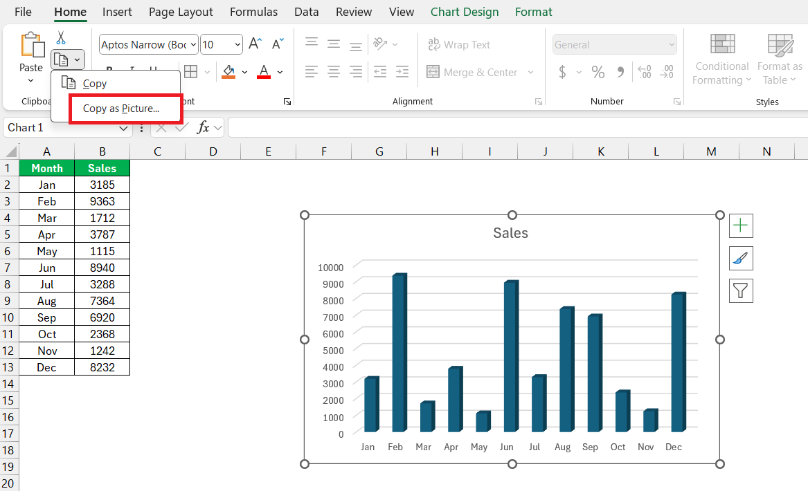Apply Accounting dollar number format
Viewport: 808px width, 491px height.
[562, 71]
